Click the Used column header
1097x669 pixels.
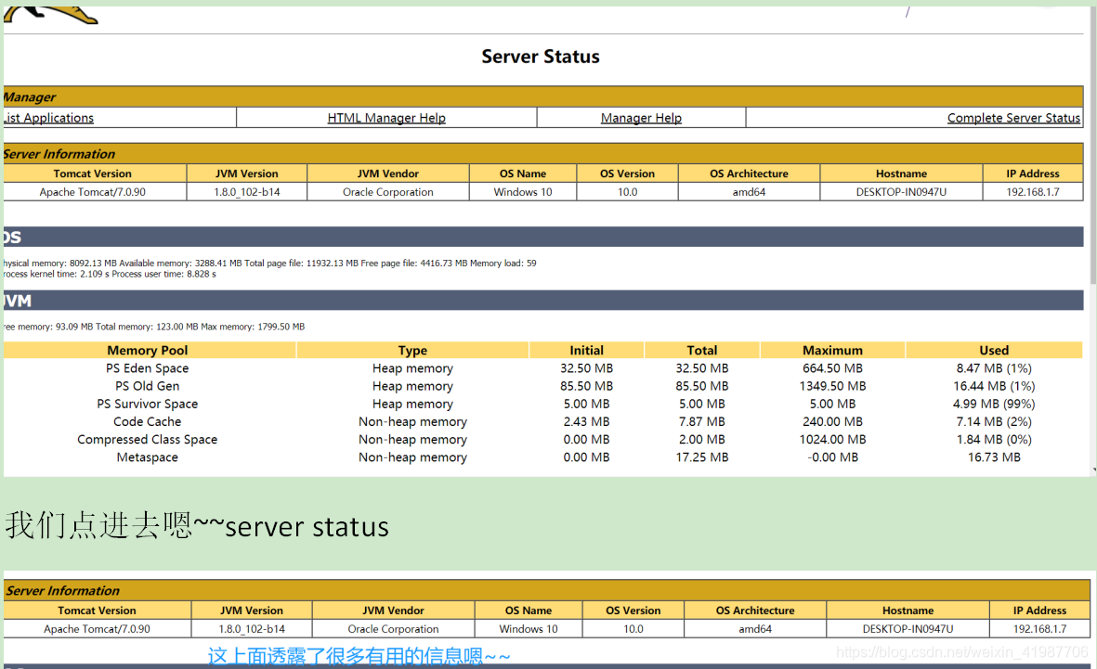tap(994, 350)
